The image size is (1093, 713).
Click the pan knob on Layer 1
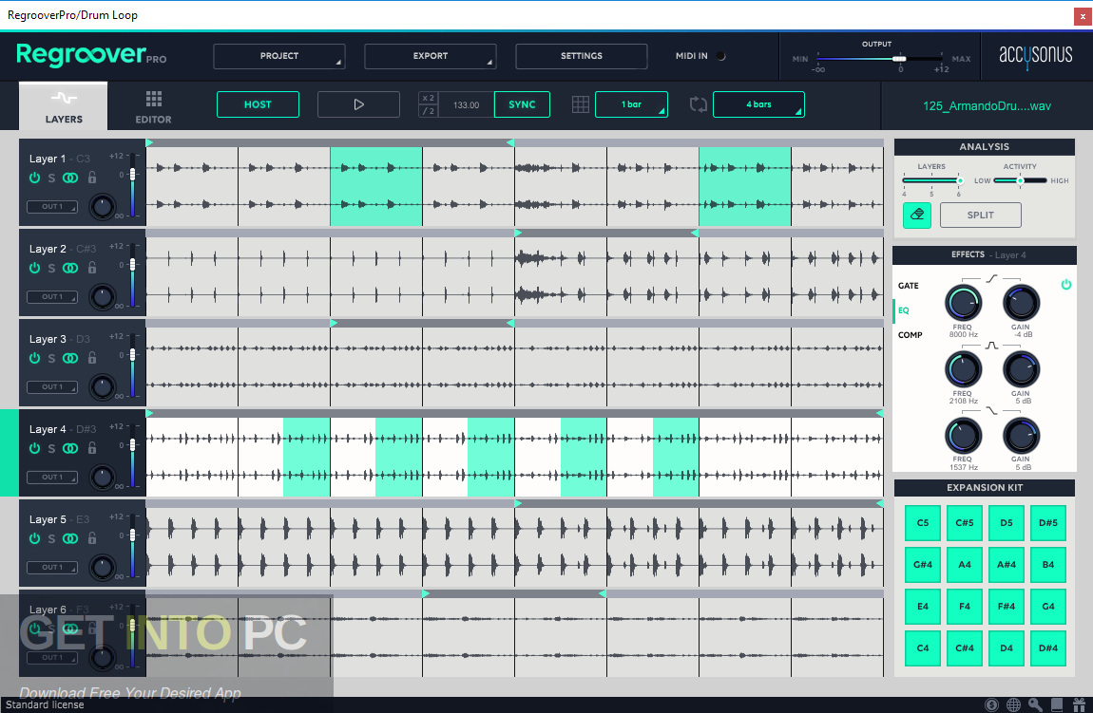point(103,206)
